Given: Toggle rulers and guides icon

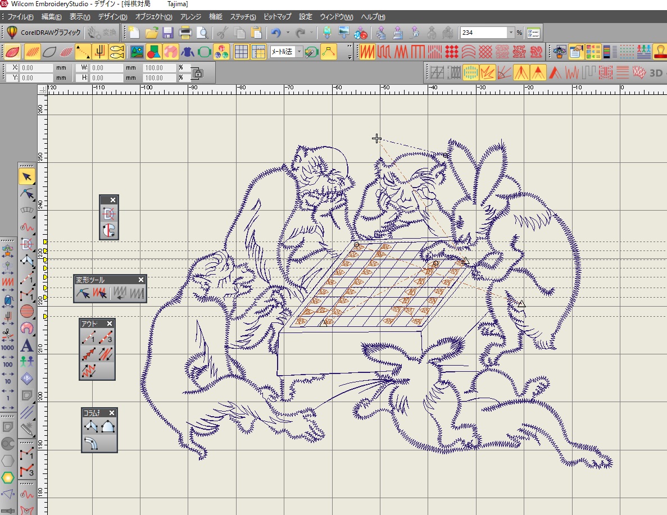Looking at the screenshot, I should pos(258,52).
